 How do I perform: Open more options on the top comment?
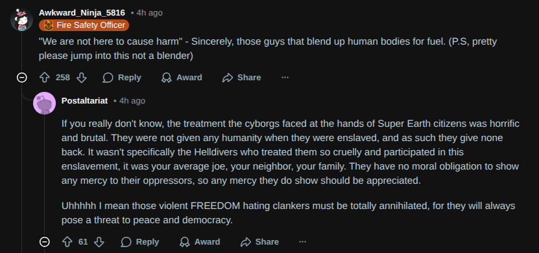(x=285, y=78)
